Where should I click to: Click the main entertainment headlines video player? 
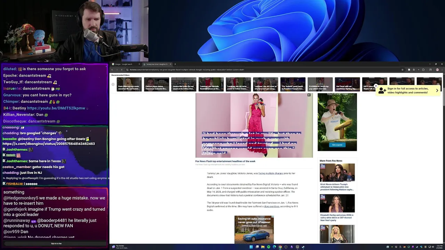click(x=254, y=125)
